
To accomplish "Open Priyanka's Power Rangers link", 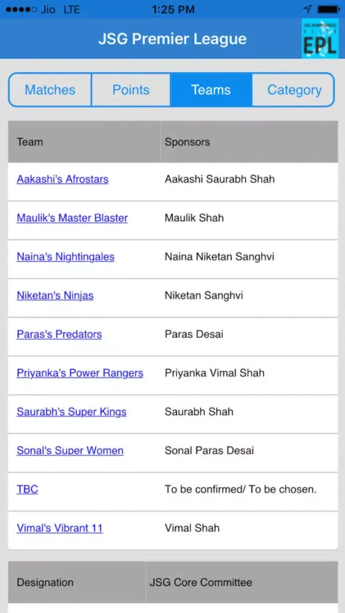I will [80, 373].
